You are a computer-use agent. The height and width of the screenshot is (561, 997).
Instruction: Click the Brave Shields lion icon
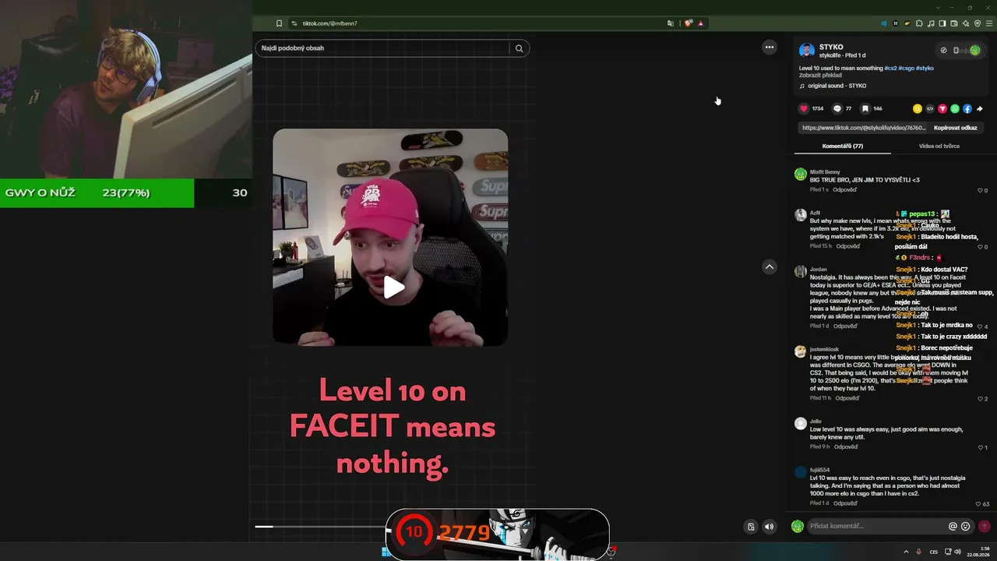tap(689, 23)
